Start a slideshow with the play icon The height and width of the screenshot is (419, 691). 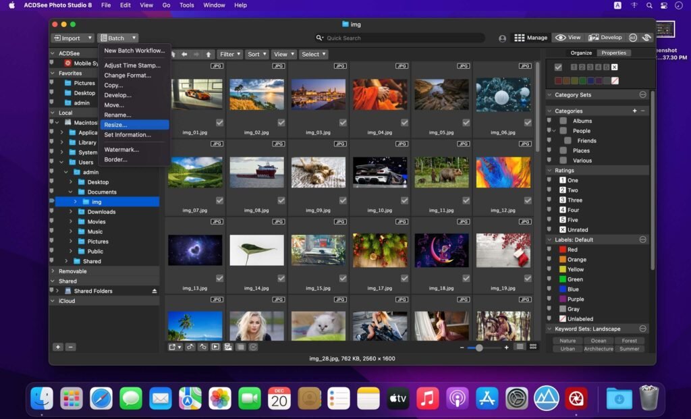(217, 346)
